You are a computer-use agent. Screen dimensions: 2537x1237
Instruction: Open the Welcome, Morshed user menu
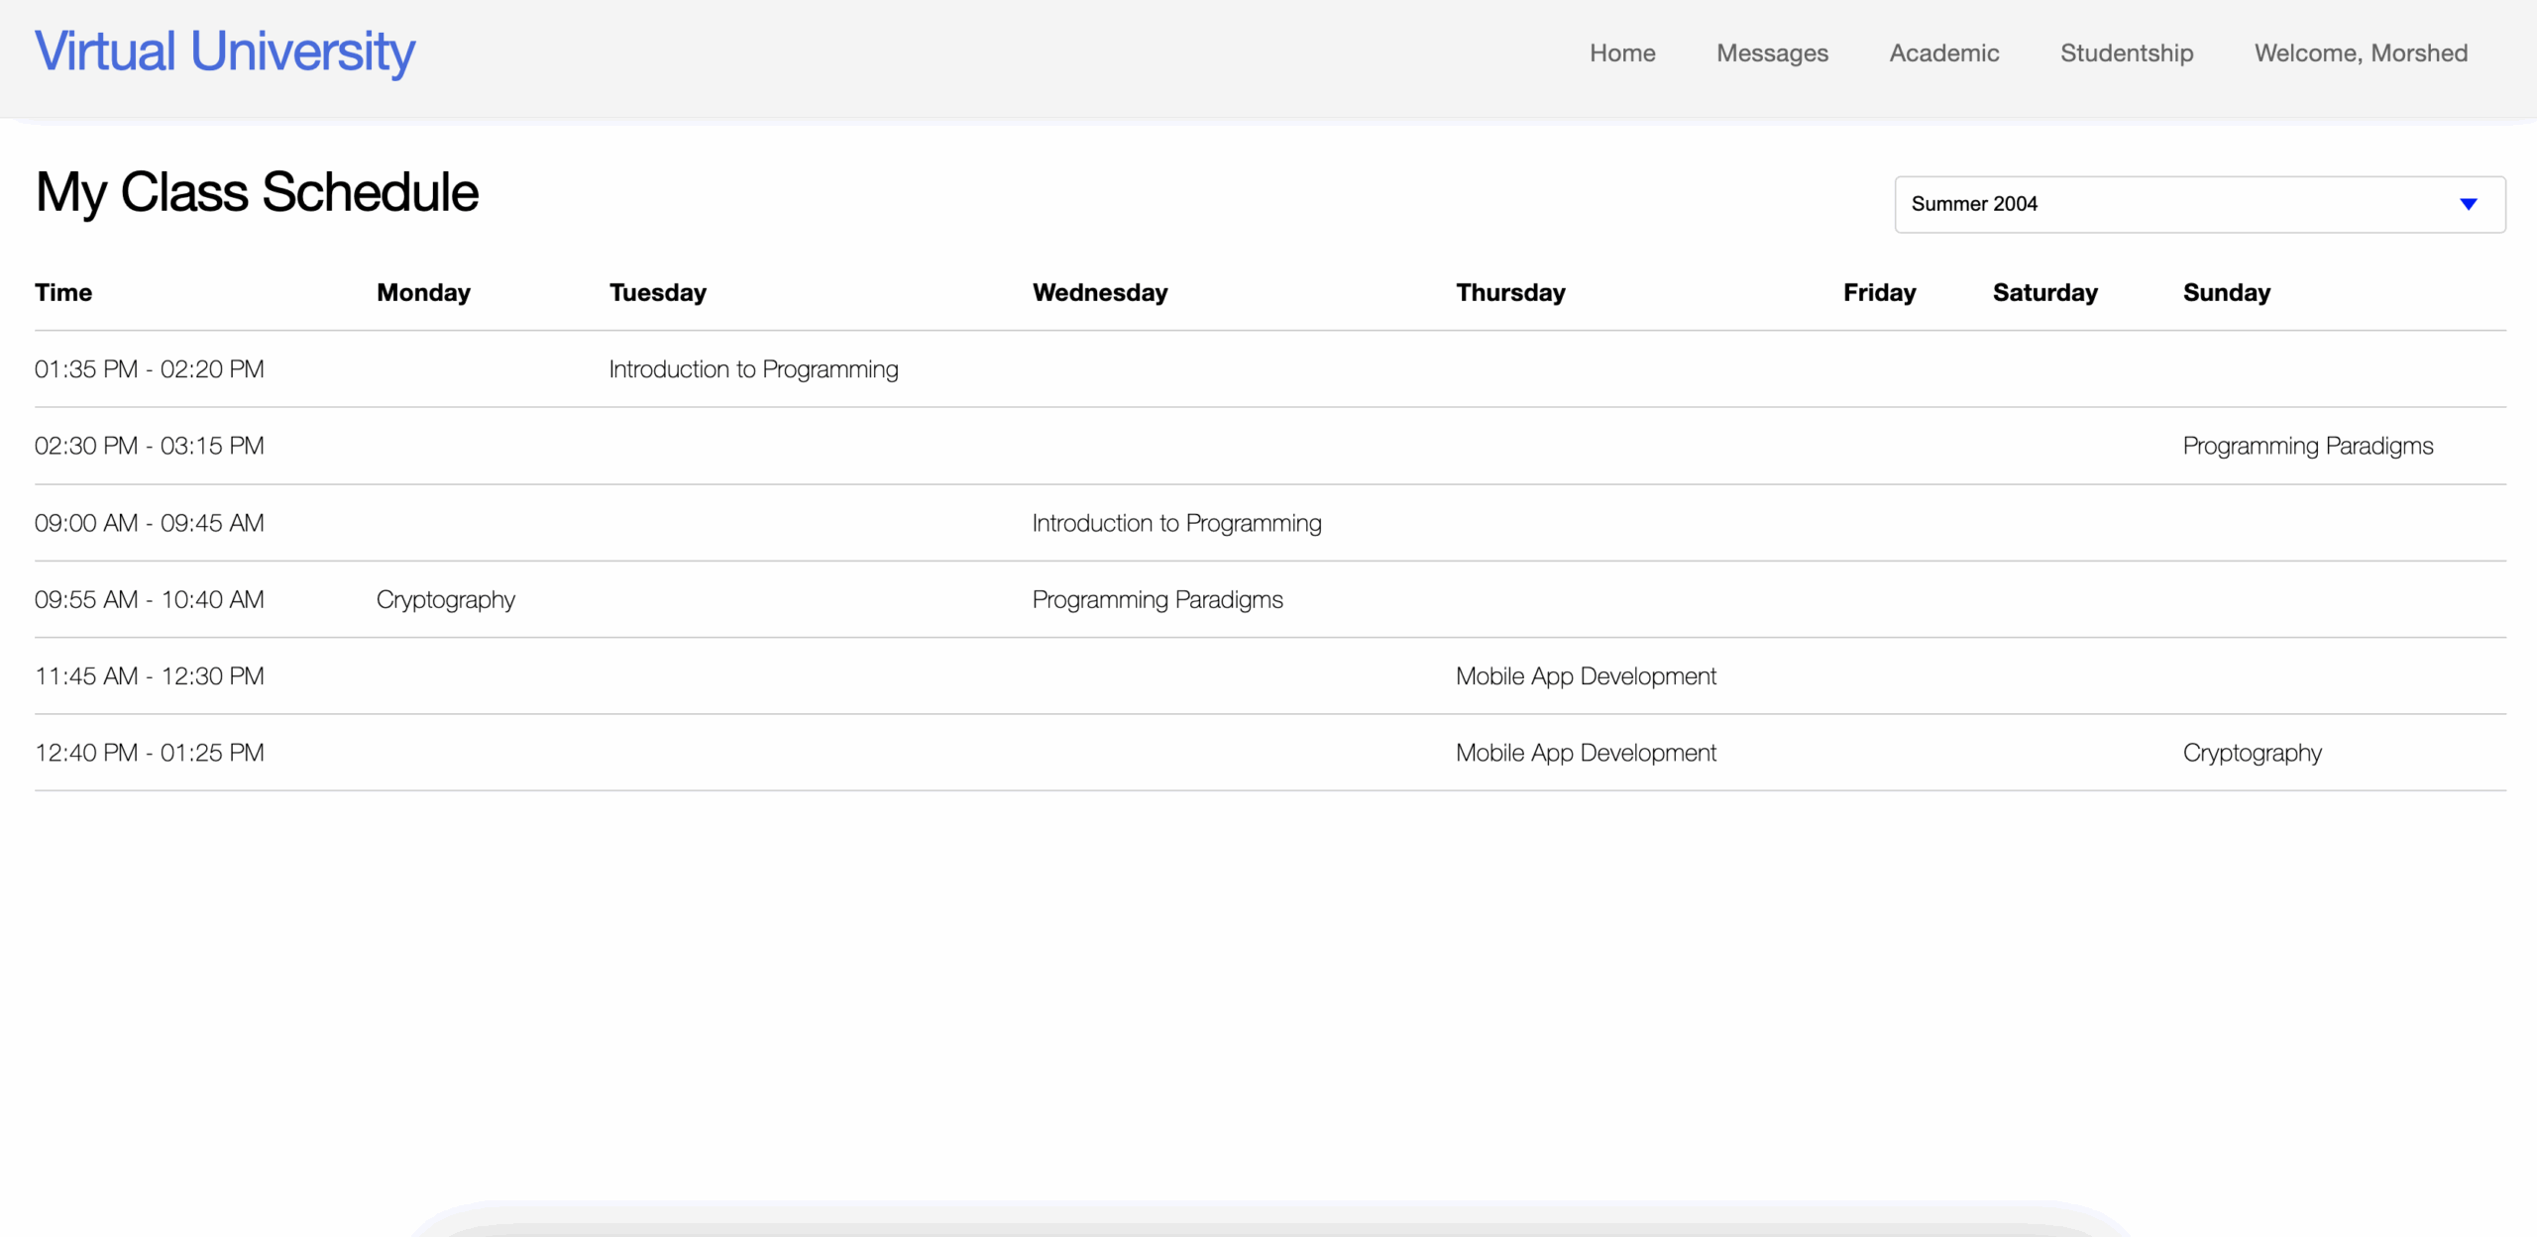pos(2361,53)
